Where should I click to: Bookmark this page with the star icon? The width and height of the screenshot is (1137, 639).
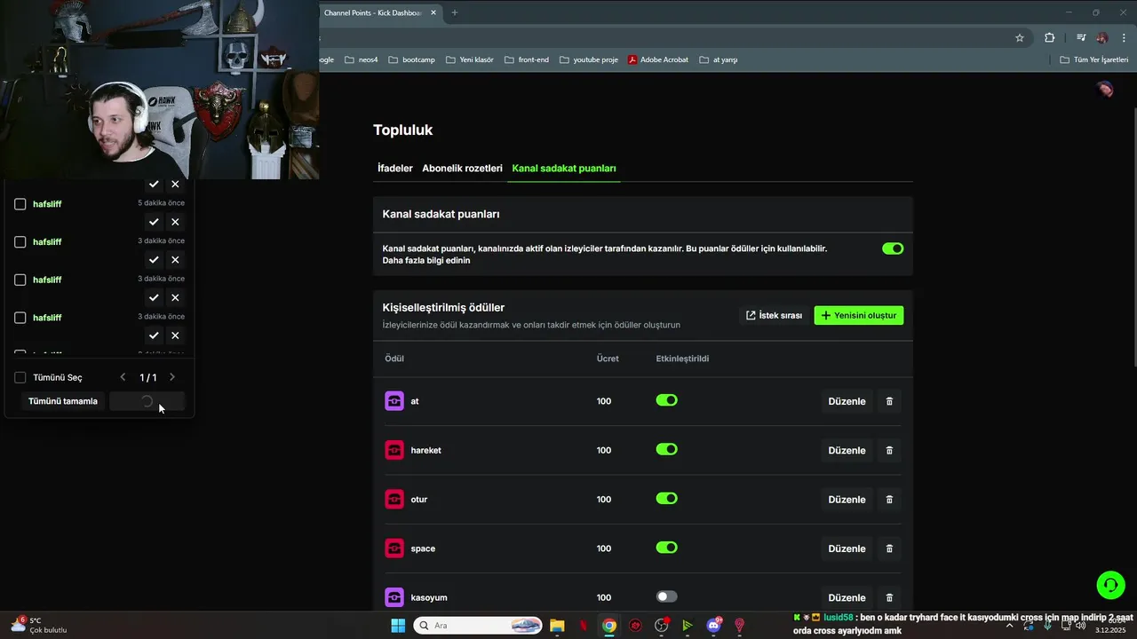pyautogui.click(x=1020, y=38)
